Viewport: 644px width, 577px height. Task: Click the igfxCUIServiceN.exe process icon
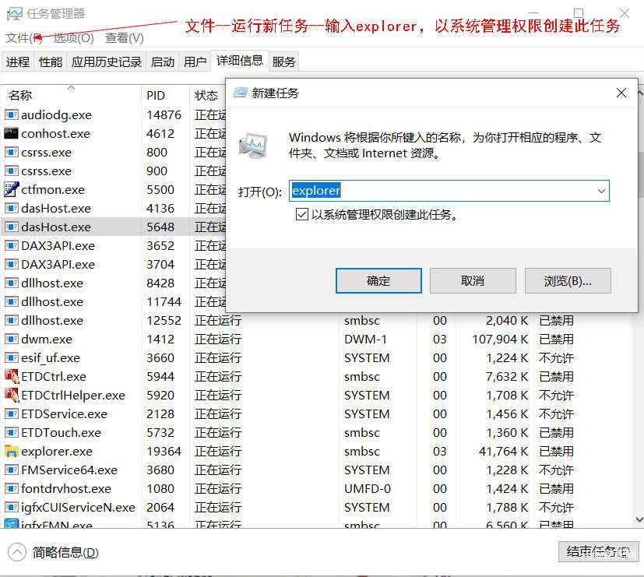[x=11, y=507]
